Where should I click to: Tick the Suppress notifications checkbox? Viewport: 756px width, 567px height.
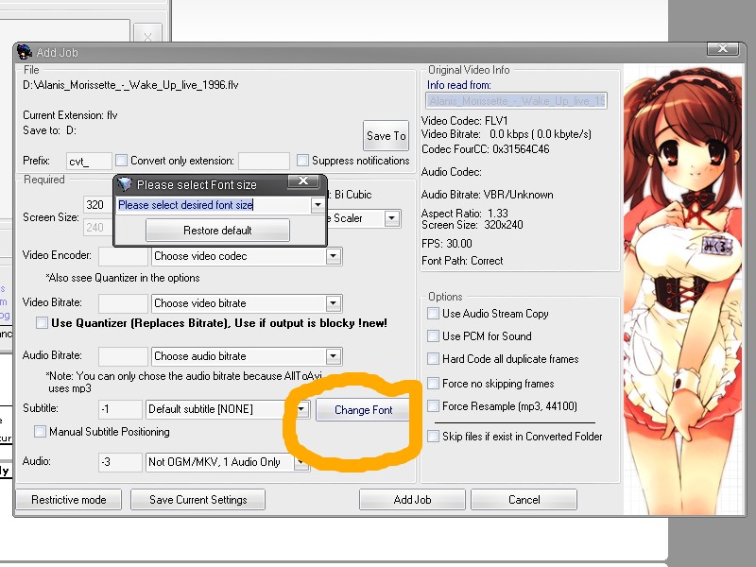point(302,160)
